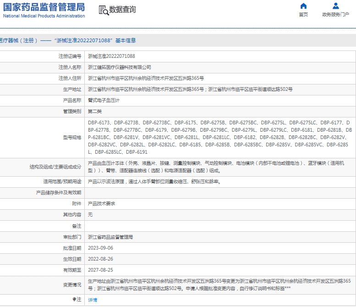
Task: Open the 政务服务门户 user icon
Action: [x=335, y=6]
